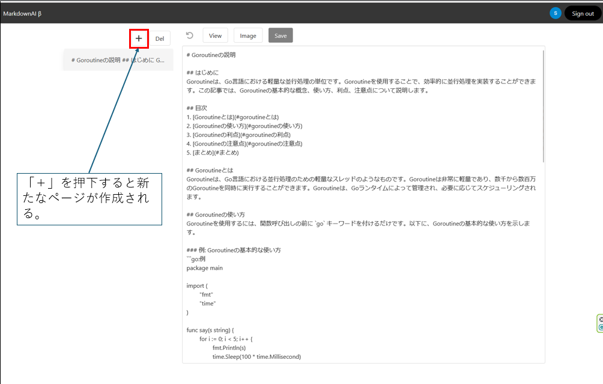
Task: Click the 'func say(s string) {' line
Action: (210, 330)
